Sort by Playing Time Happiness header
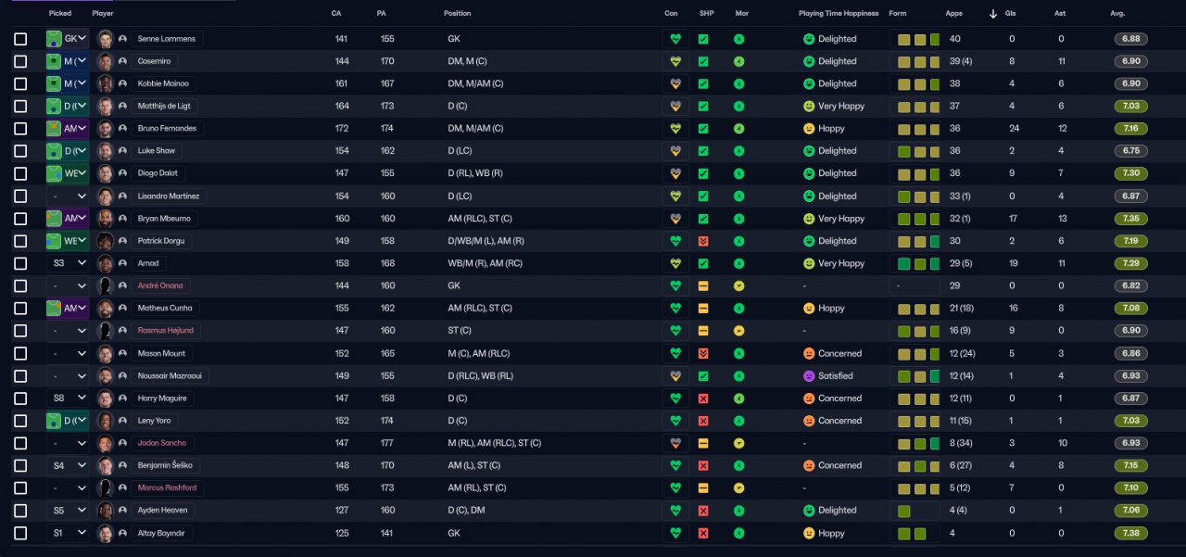 839,14
